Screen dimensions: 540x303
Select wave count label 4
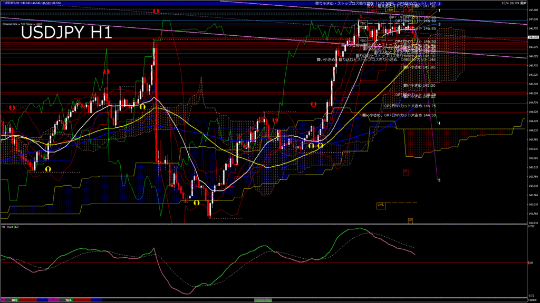pyautogui.click(x=439, y=123)
